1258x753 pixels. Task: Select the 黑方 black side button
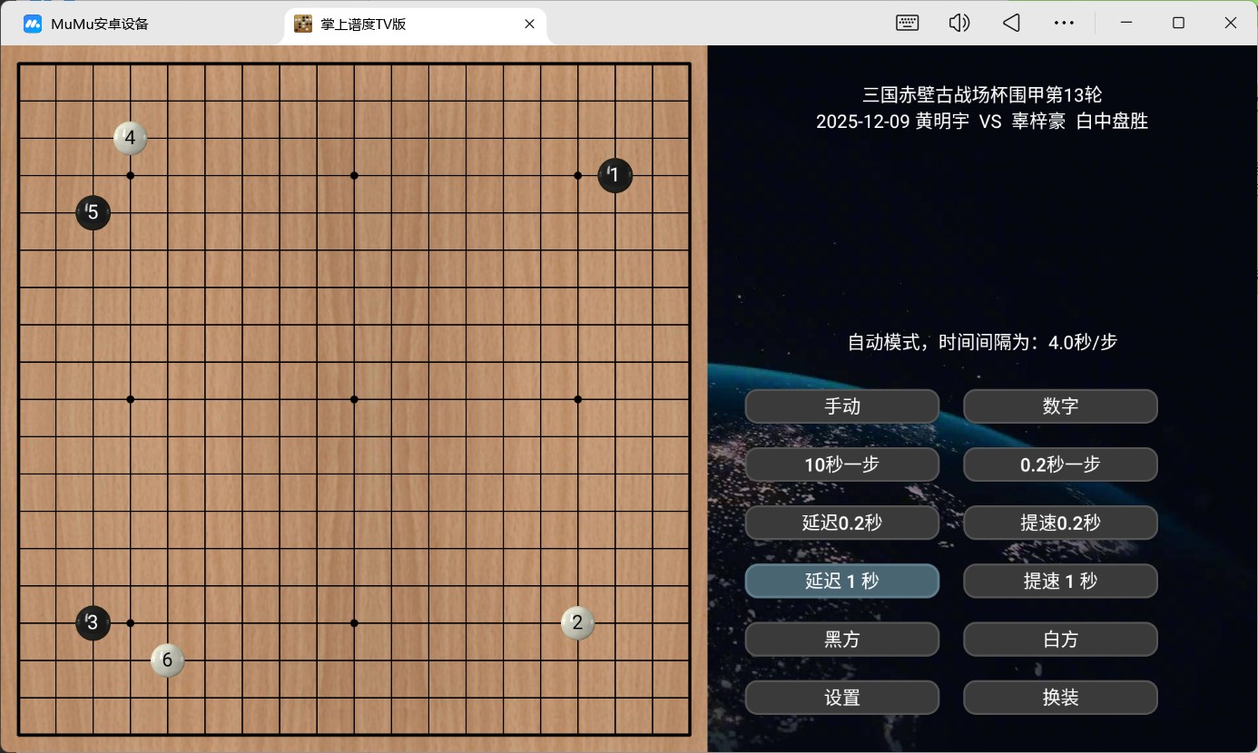pos(841,640)
